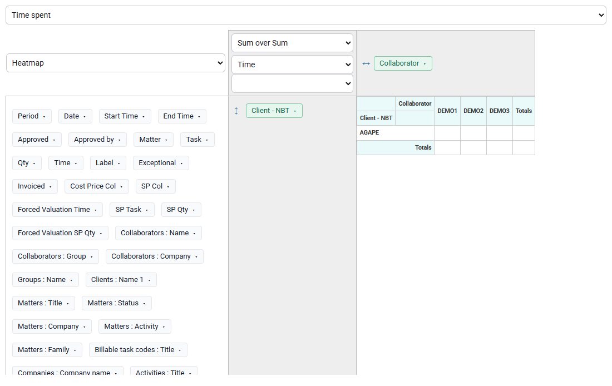
Task: Open the filter triangle on Matter attribute
Action: [x=166, y=140]
